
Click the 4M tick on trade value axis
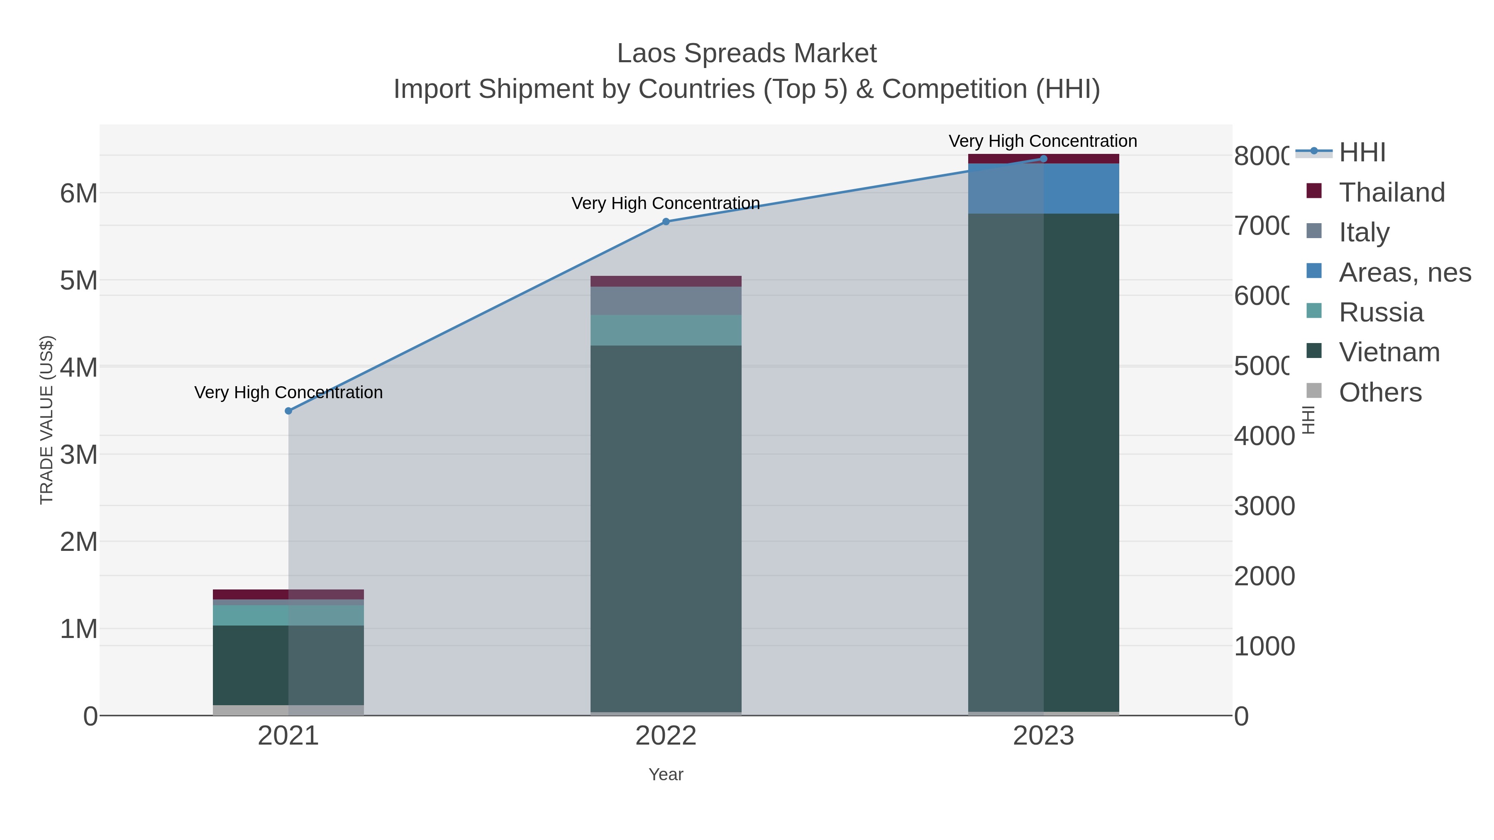pyautogui.click(x=79, y=368)
